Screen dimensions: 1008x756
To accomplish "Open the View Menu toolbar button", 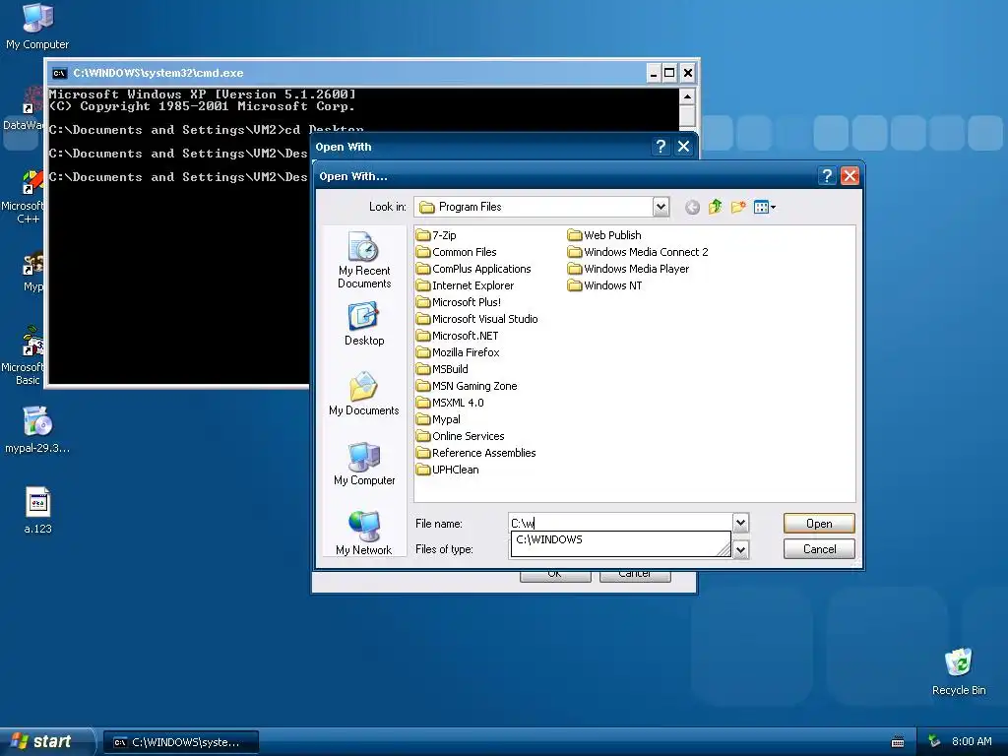I will (x=764, y=207).
